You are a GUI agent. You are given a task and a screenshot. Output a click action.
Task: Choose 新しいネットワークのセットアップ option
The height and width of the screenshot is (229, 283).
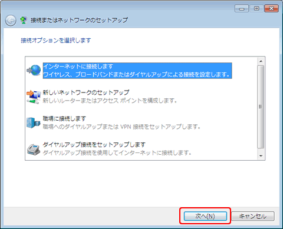[86, 92]
